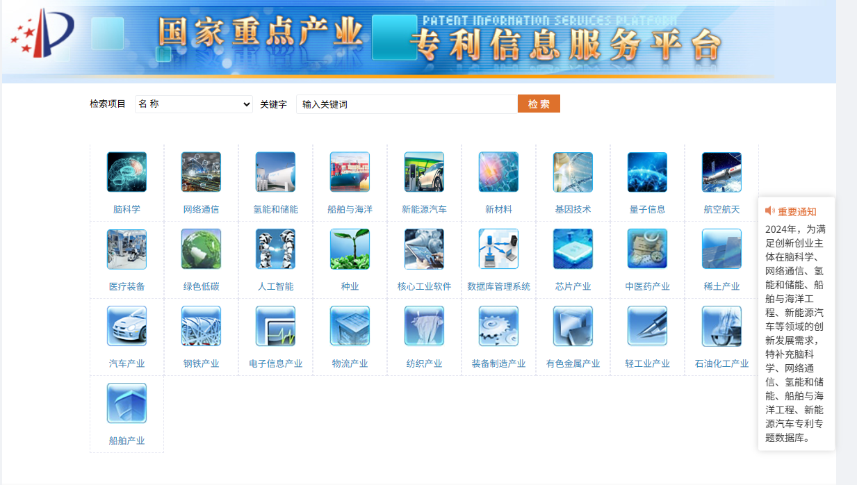Choose the 种业 seedling icon
The image size is (857, 485).
(x=350, y=249)
